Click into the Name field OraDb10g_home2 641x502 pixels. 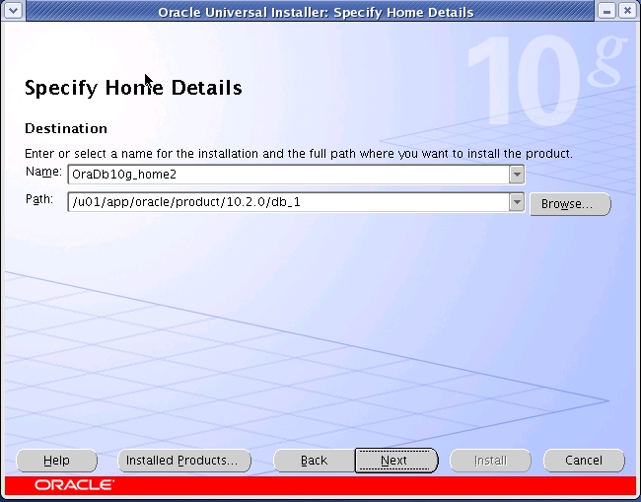pos(289,175)
